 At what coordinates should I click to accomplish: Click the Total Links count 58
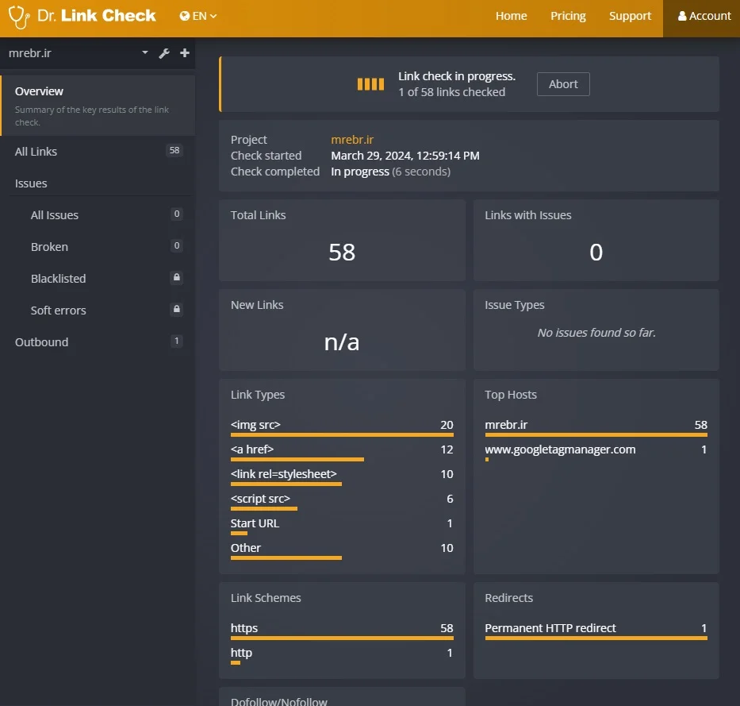pos(342,252)
